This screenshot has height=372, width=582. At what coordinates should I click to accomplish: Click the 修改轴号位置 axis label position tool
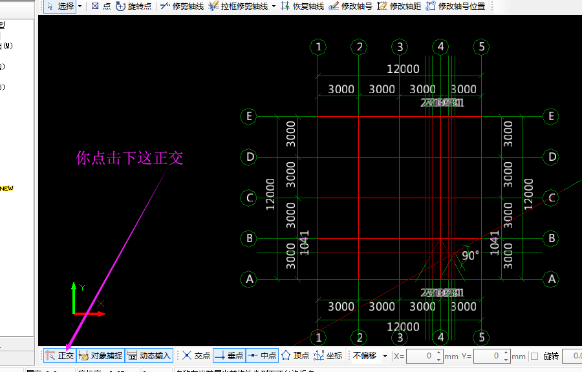[x=455, y=6]
